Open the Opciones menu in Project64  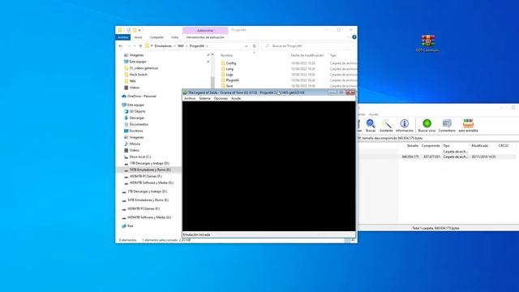tap(221, 98)
